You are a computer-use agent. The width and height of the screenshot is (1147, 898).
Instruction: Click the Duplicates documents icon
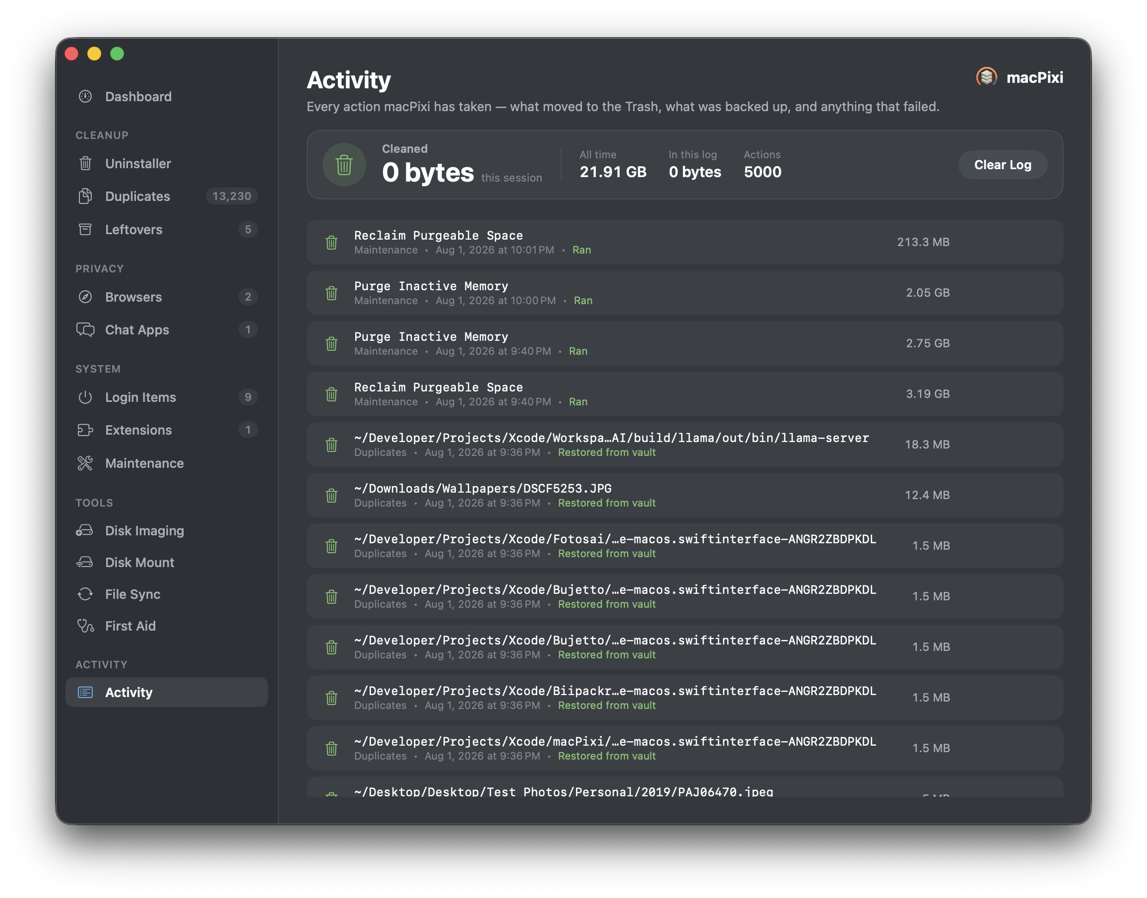(85, 196)
